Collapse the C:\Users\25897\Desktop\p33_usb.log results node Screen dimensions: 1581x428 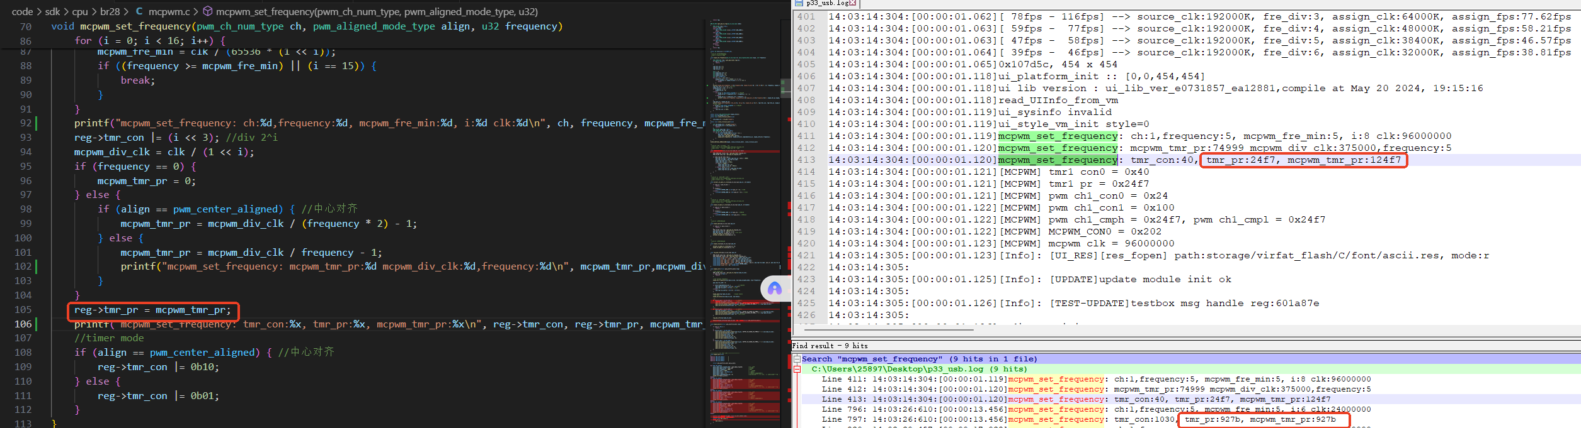pos(797,369)
